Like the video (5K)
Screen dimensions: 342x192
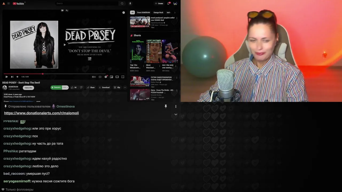tap(74, 87)
